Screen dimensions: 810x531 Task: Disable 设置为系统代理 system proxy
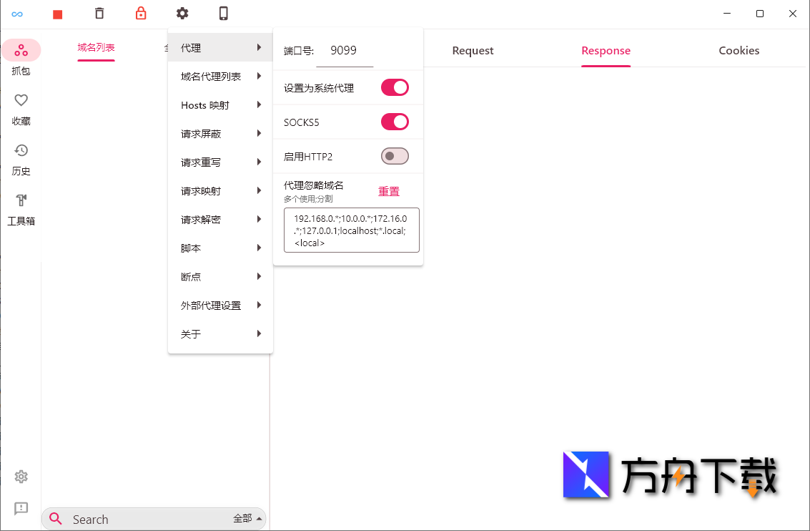(x=395, y=87)
